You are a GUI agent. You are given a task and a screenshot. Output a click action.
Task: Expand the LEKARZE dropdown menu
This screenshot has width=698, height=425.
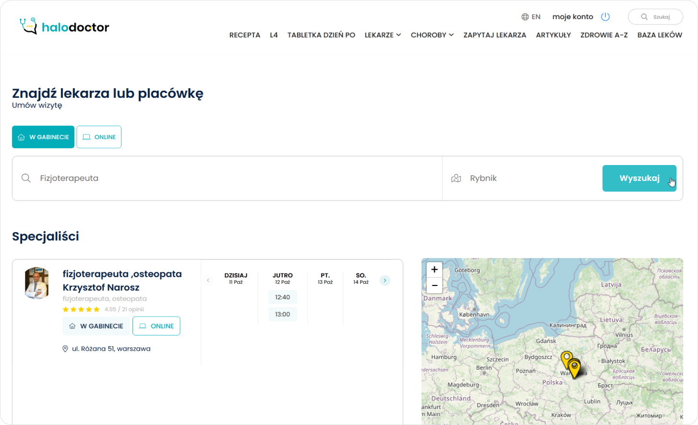click(383, 35)
